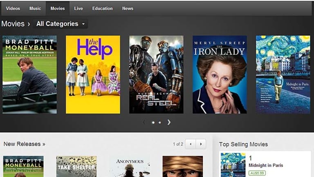Click the carousel previous arrow
This screenshot has width=314, height=177.
pyautogui.click(x=144, y=122)
